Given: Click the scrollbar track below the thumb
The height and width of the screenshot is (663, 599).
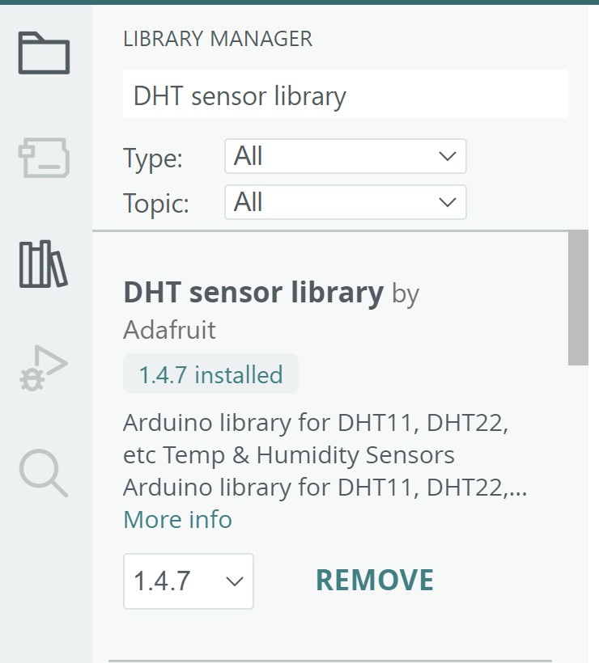Looking at the screenshot, I should [x=578, y=501].
